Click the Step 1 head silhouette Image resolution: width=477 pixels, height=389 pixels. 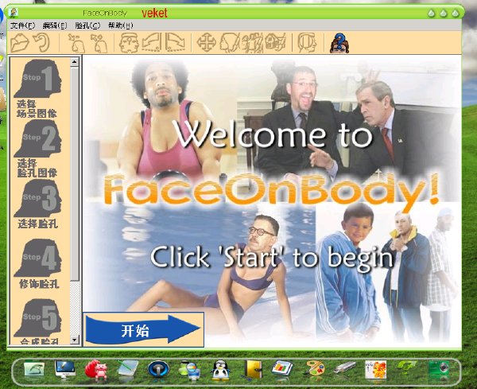click(x=38, y=78)
